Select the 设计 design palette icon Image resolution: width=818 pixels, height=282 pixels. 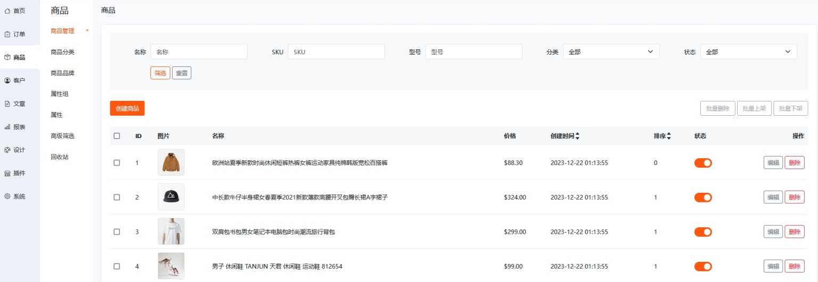tap(7, 150)
